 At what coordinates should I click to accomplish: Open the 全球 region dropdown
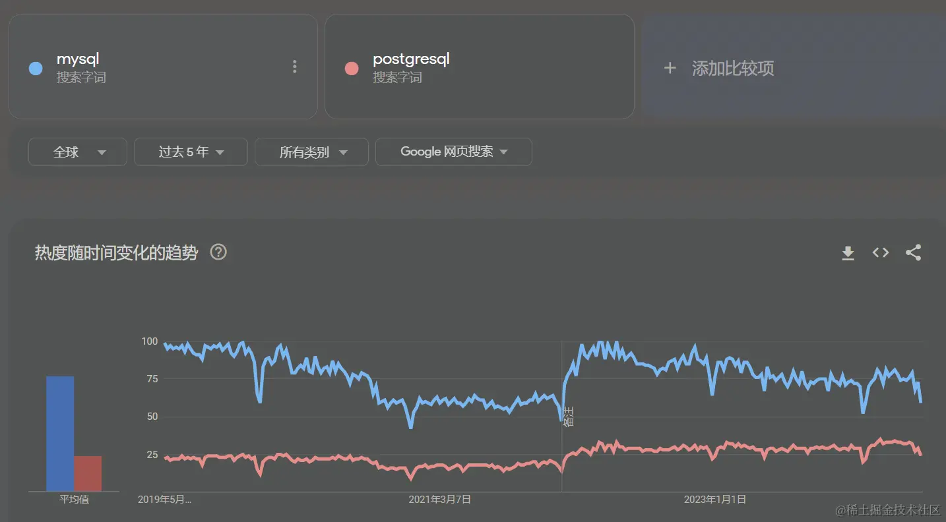[78, 152]
